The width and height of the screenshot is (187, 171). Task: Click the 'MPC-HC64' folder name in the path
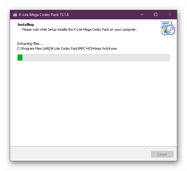click(87, 49)
